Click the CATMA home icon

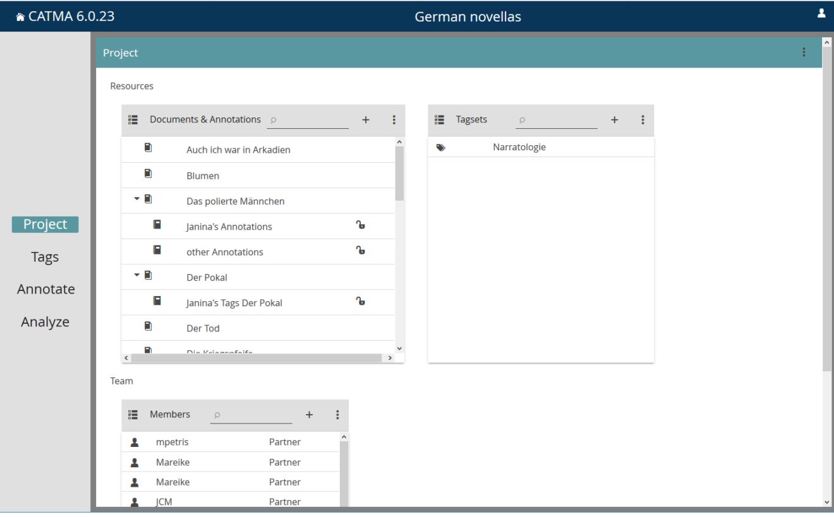click(21, 17)
